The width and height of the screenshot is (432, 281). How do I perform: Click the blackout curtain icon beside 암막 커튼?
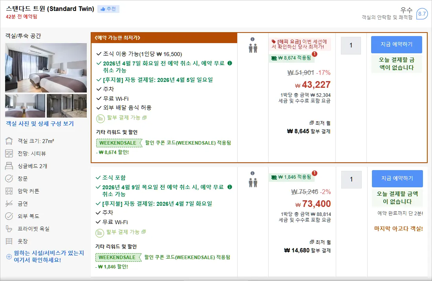coord(9,191)
